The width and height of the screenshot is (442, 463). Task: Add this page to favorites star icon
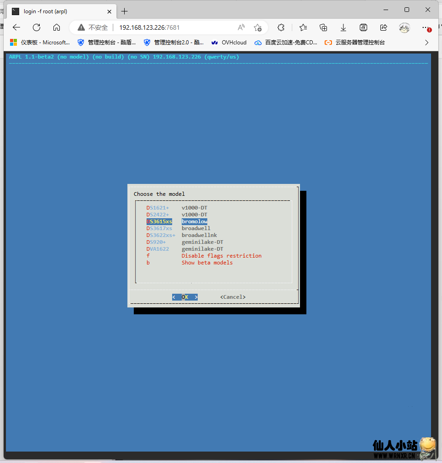coord(258,27)
